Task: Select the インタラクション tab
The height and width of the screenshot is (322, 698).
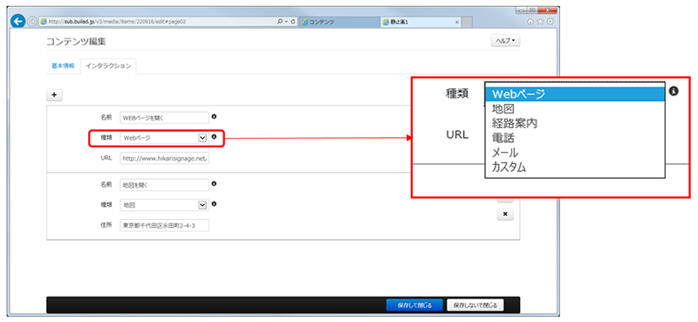Action: [x=108, y=66]
